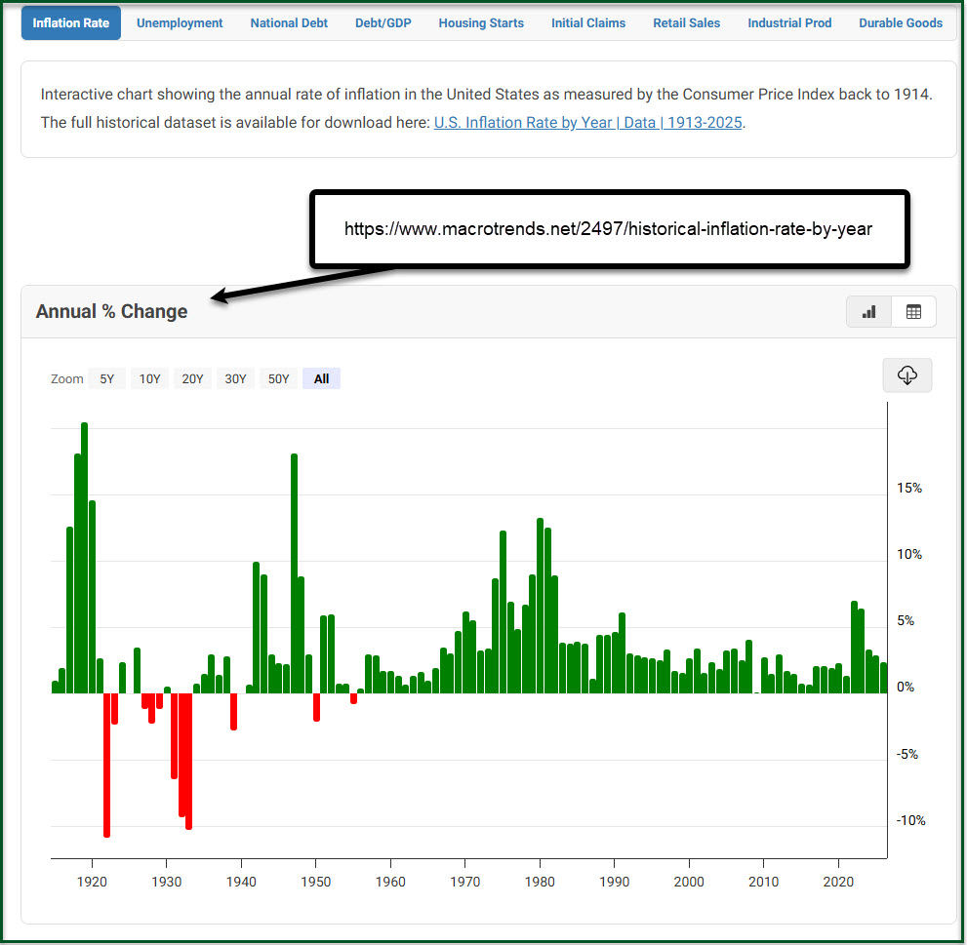Switch to bar chart view icon
967x945 pixels.
[868, 312]
